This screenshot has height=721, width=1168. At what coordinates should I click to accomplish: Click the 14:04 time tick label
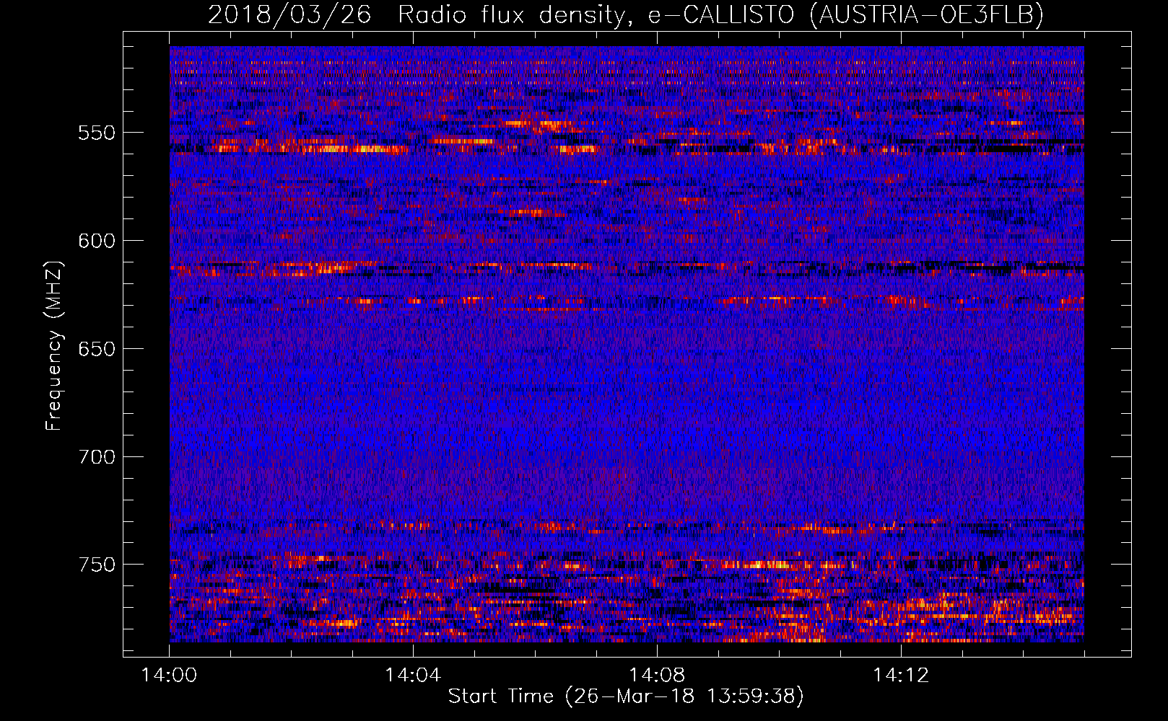pos(413,675)
